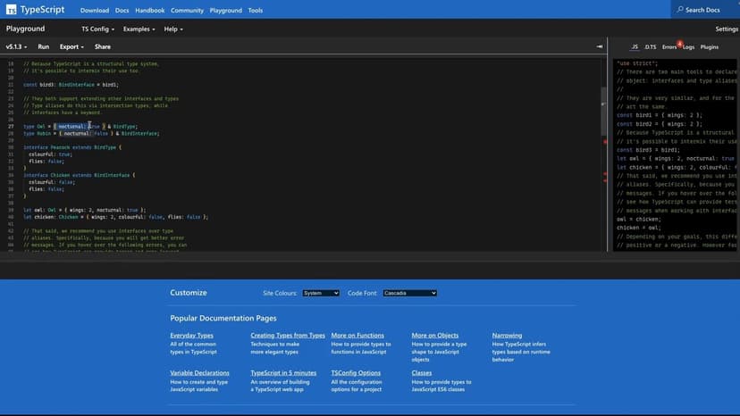Click 'const bird3 = bird1;' in JS output
Image resolution: width=740 pixels, height=416 pixels.
click(x=648, y=150)
